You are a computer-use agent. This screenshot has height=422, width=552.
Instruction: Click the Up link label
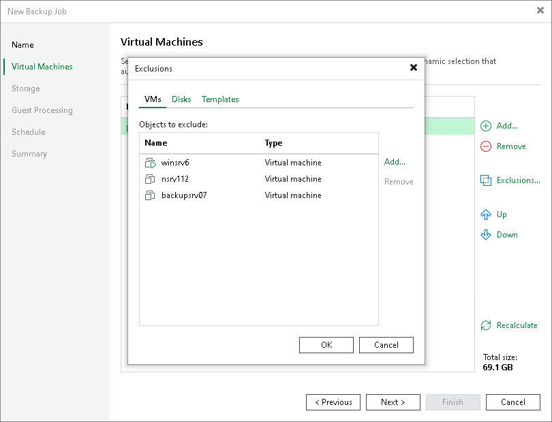tap(502, 214)
